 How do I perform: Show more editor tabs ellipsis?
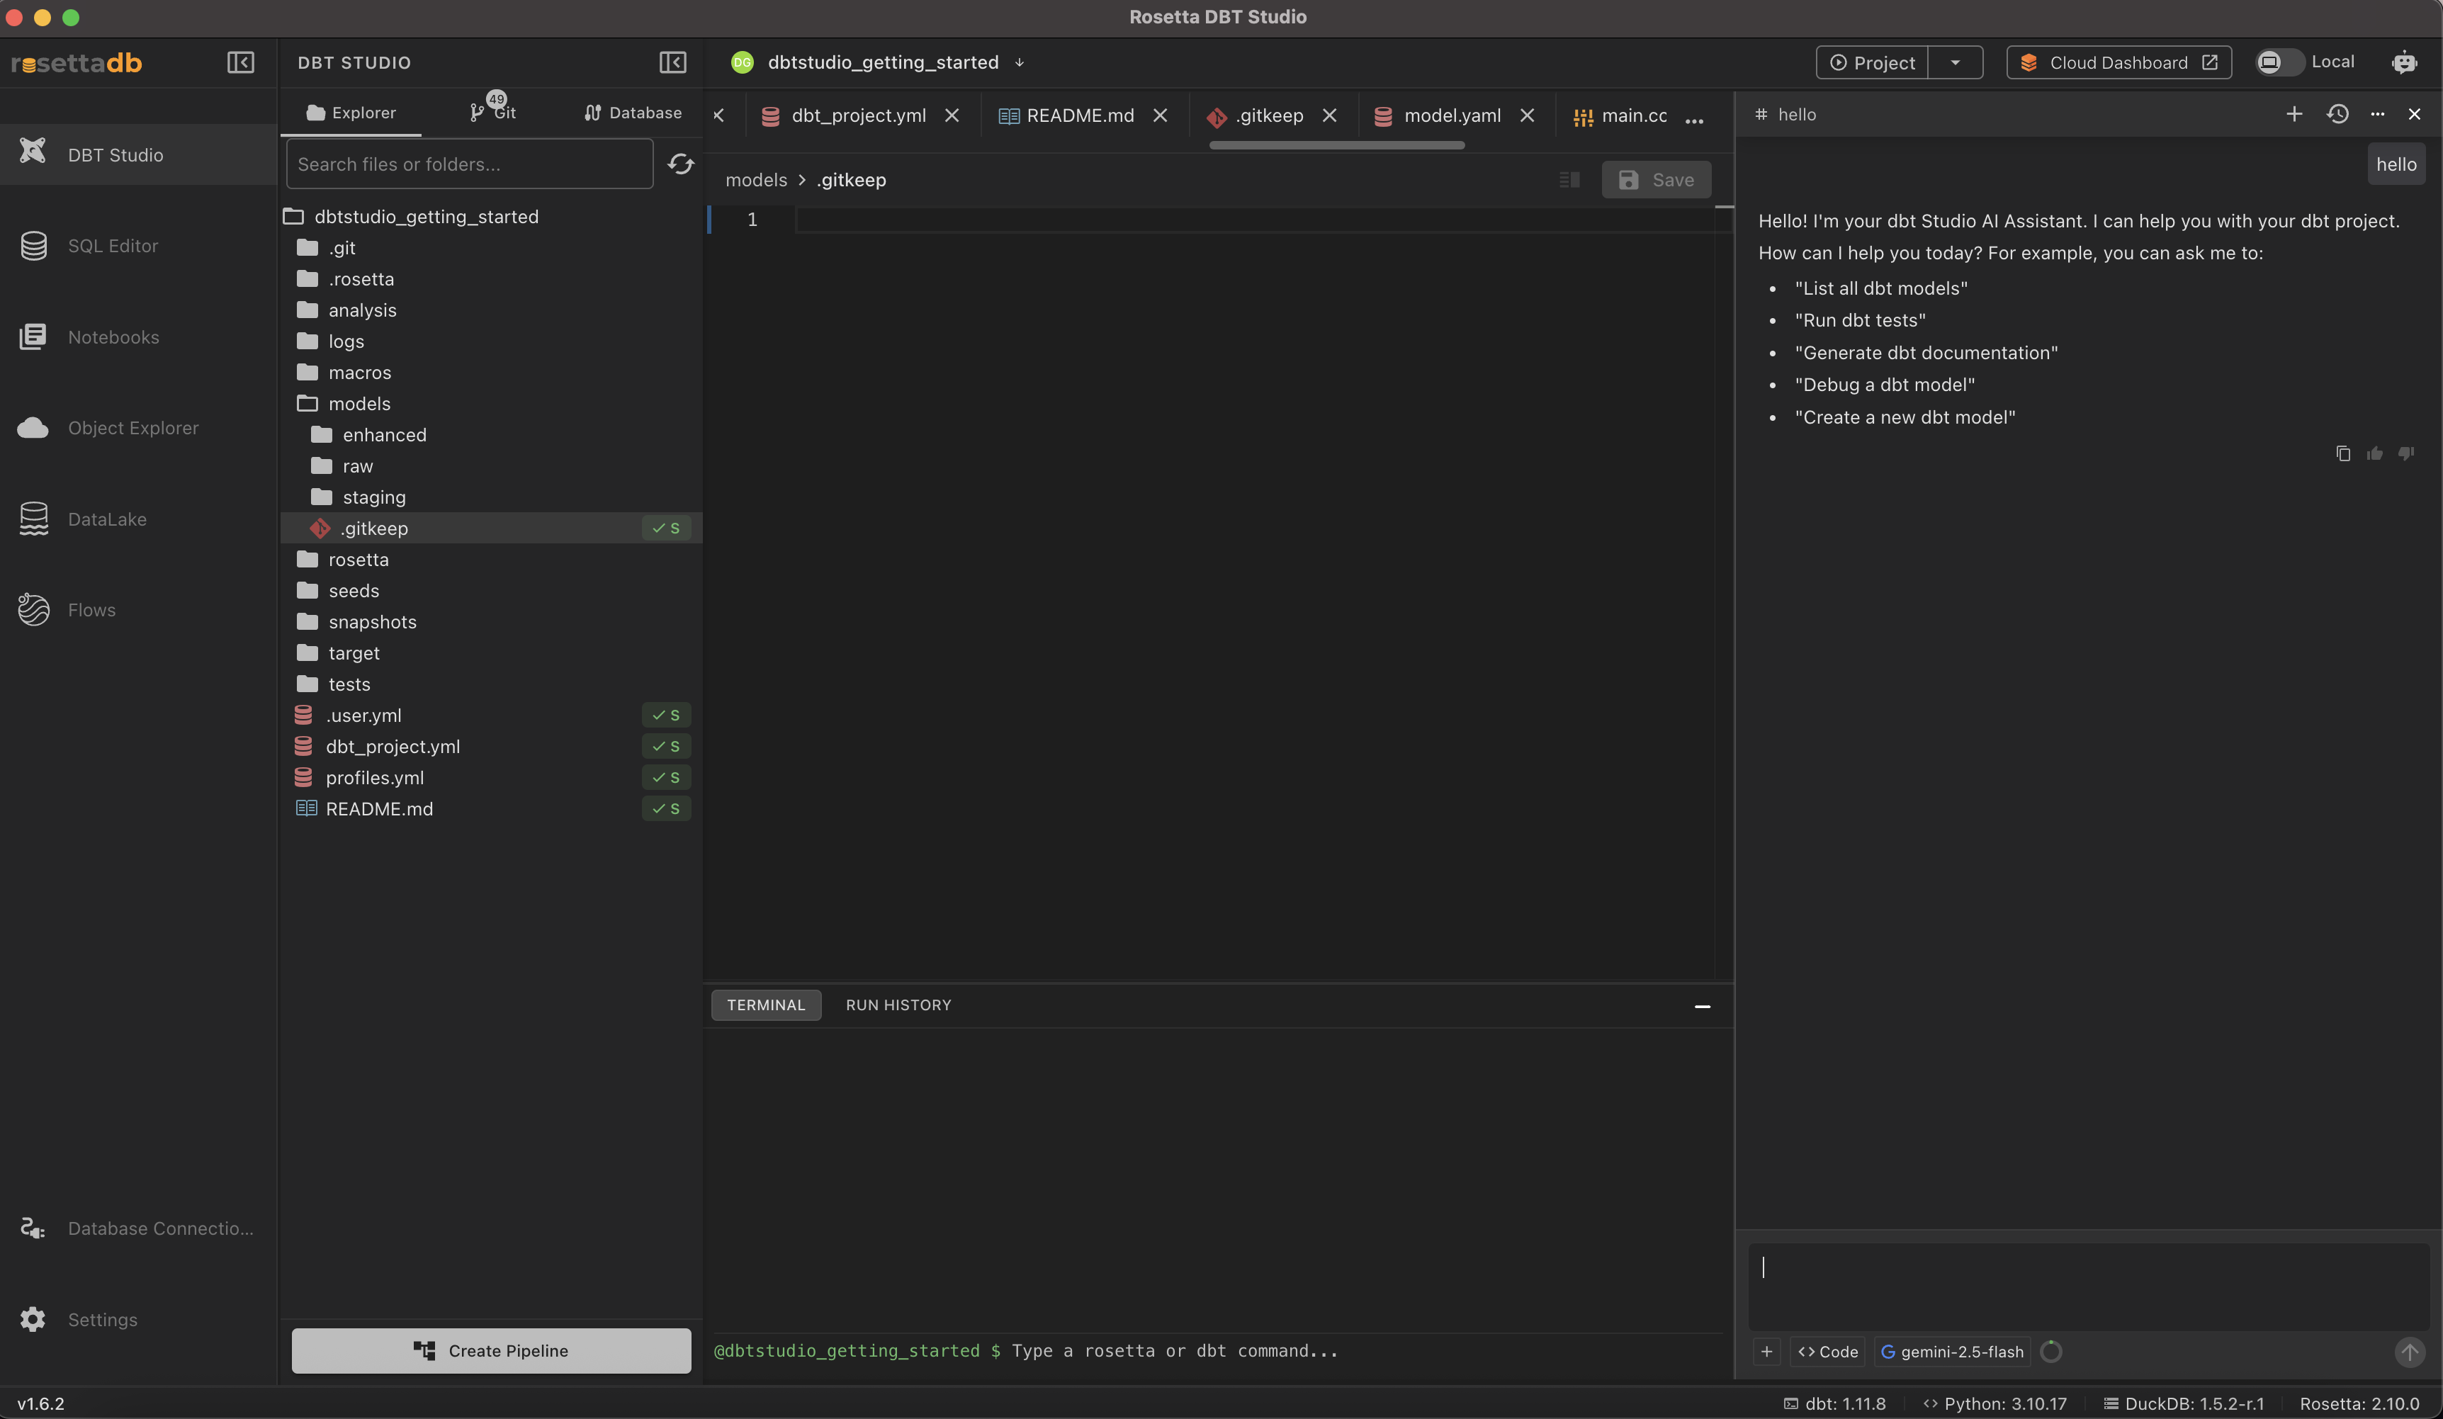coord(1695,120)
